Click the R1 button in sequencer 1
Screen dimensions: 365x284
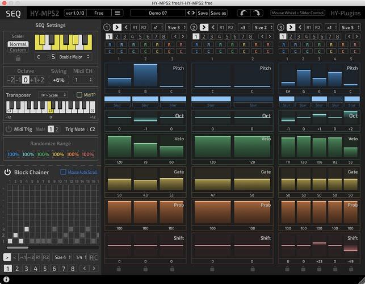tap(135, 27)
